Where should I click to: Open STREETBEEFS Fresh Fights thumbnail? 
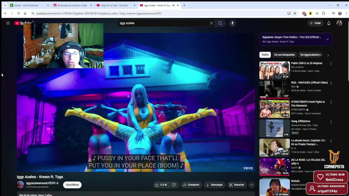click(x=275, y=109)
